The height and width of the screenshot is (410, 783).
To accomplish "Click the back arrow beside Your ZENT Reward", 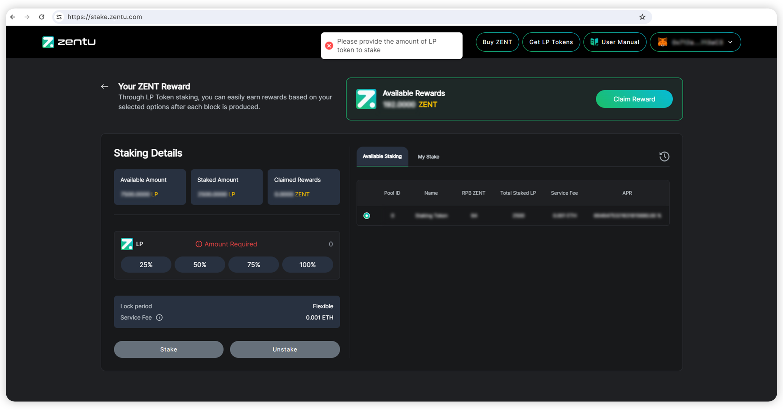I will click(105, 86).
